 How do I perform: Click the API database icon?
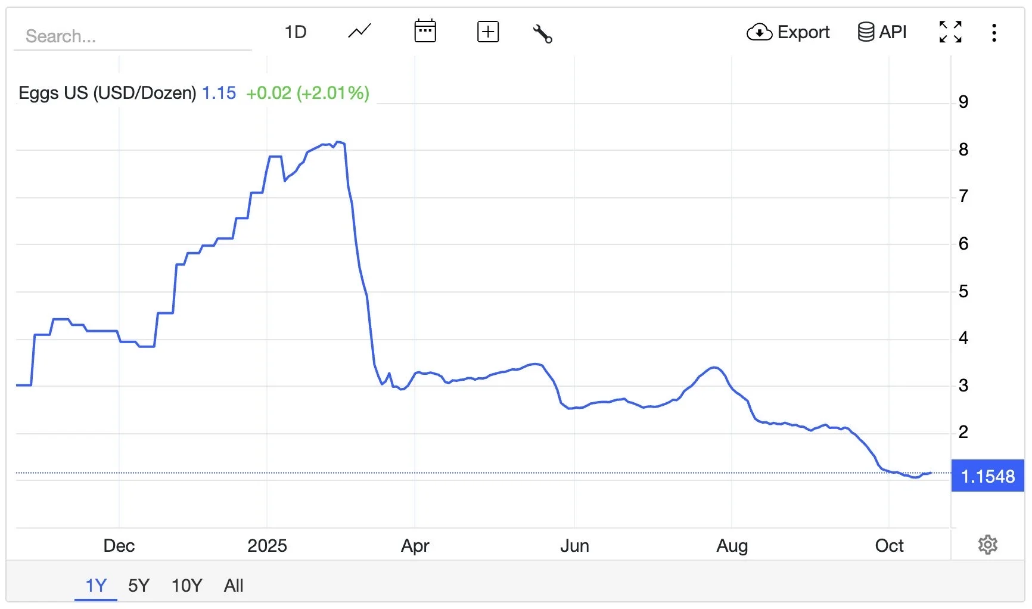tap(866, 32)
